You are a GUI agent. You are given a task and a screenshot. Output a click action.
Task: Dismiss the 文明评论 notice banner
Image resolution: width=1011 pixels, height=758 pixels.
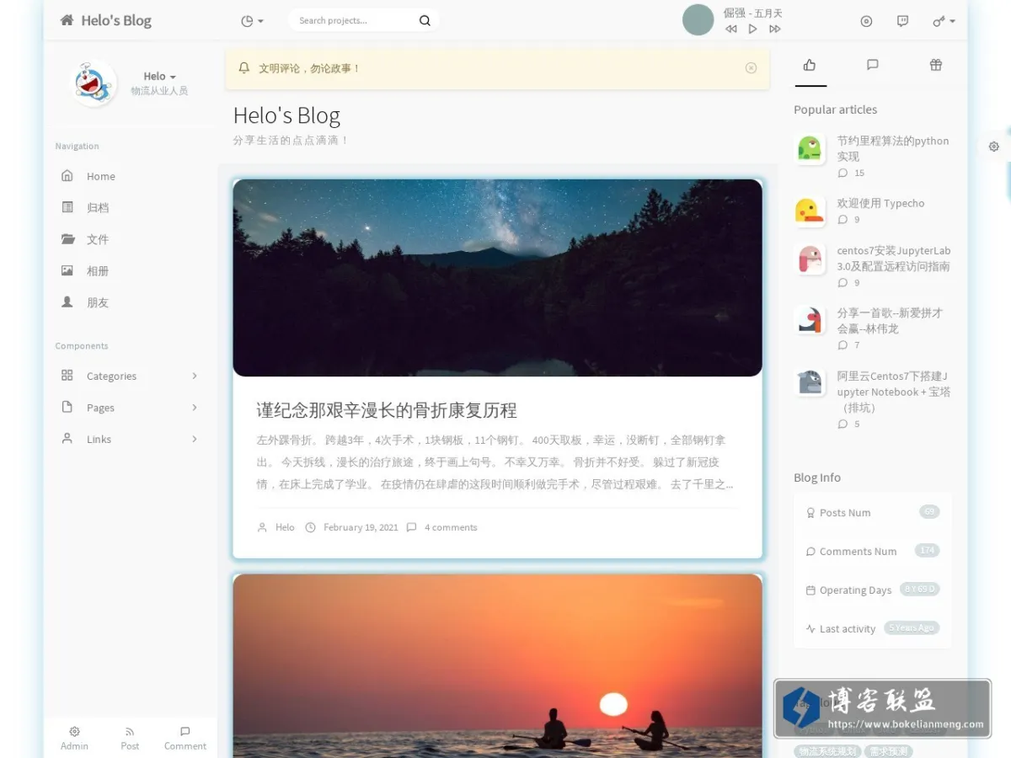[x=751, y=68]
